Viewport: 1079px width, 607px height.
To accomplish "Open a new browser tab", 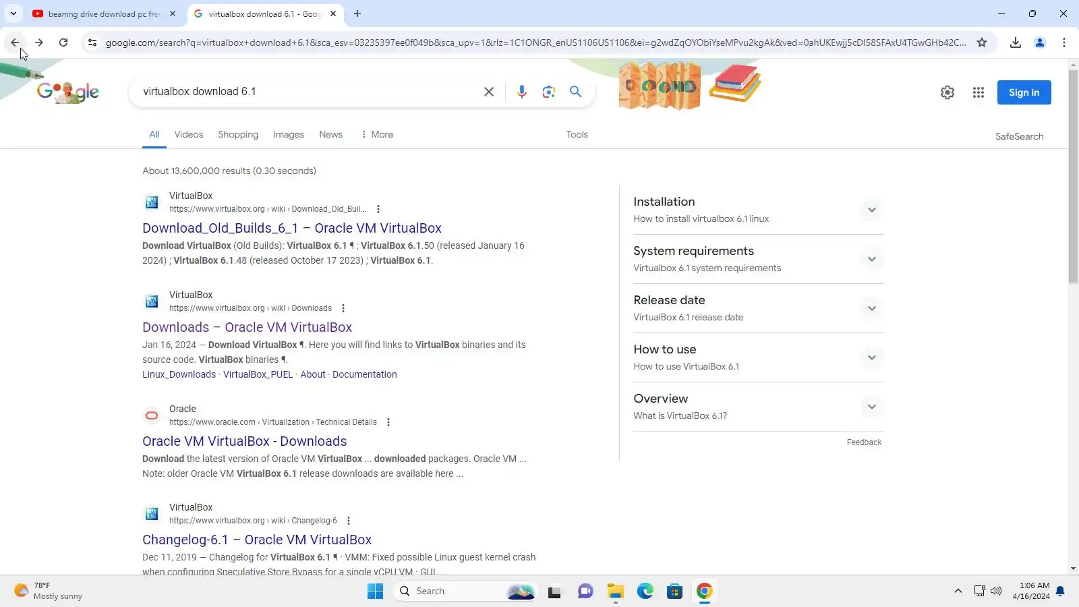I will coord(357,13).
